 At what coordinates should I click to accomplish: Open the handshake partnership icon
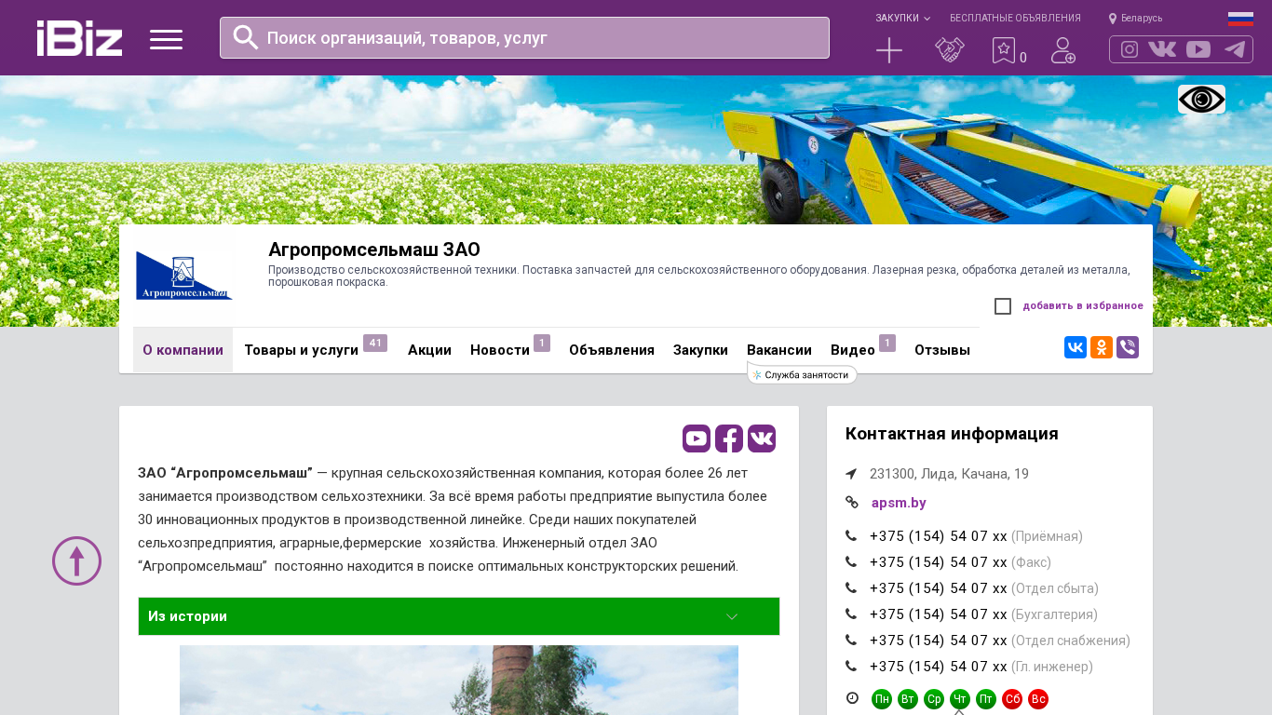[x=950, y=50]
